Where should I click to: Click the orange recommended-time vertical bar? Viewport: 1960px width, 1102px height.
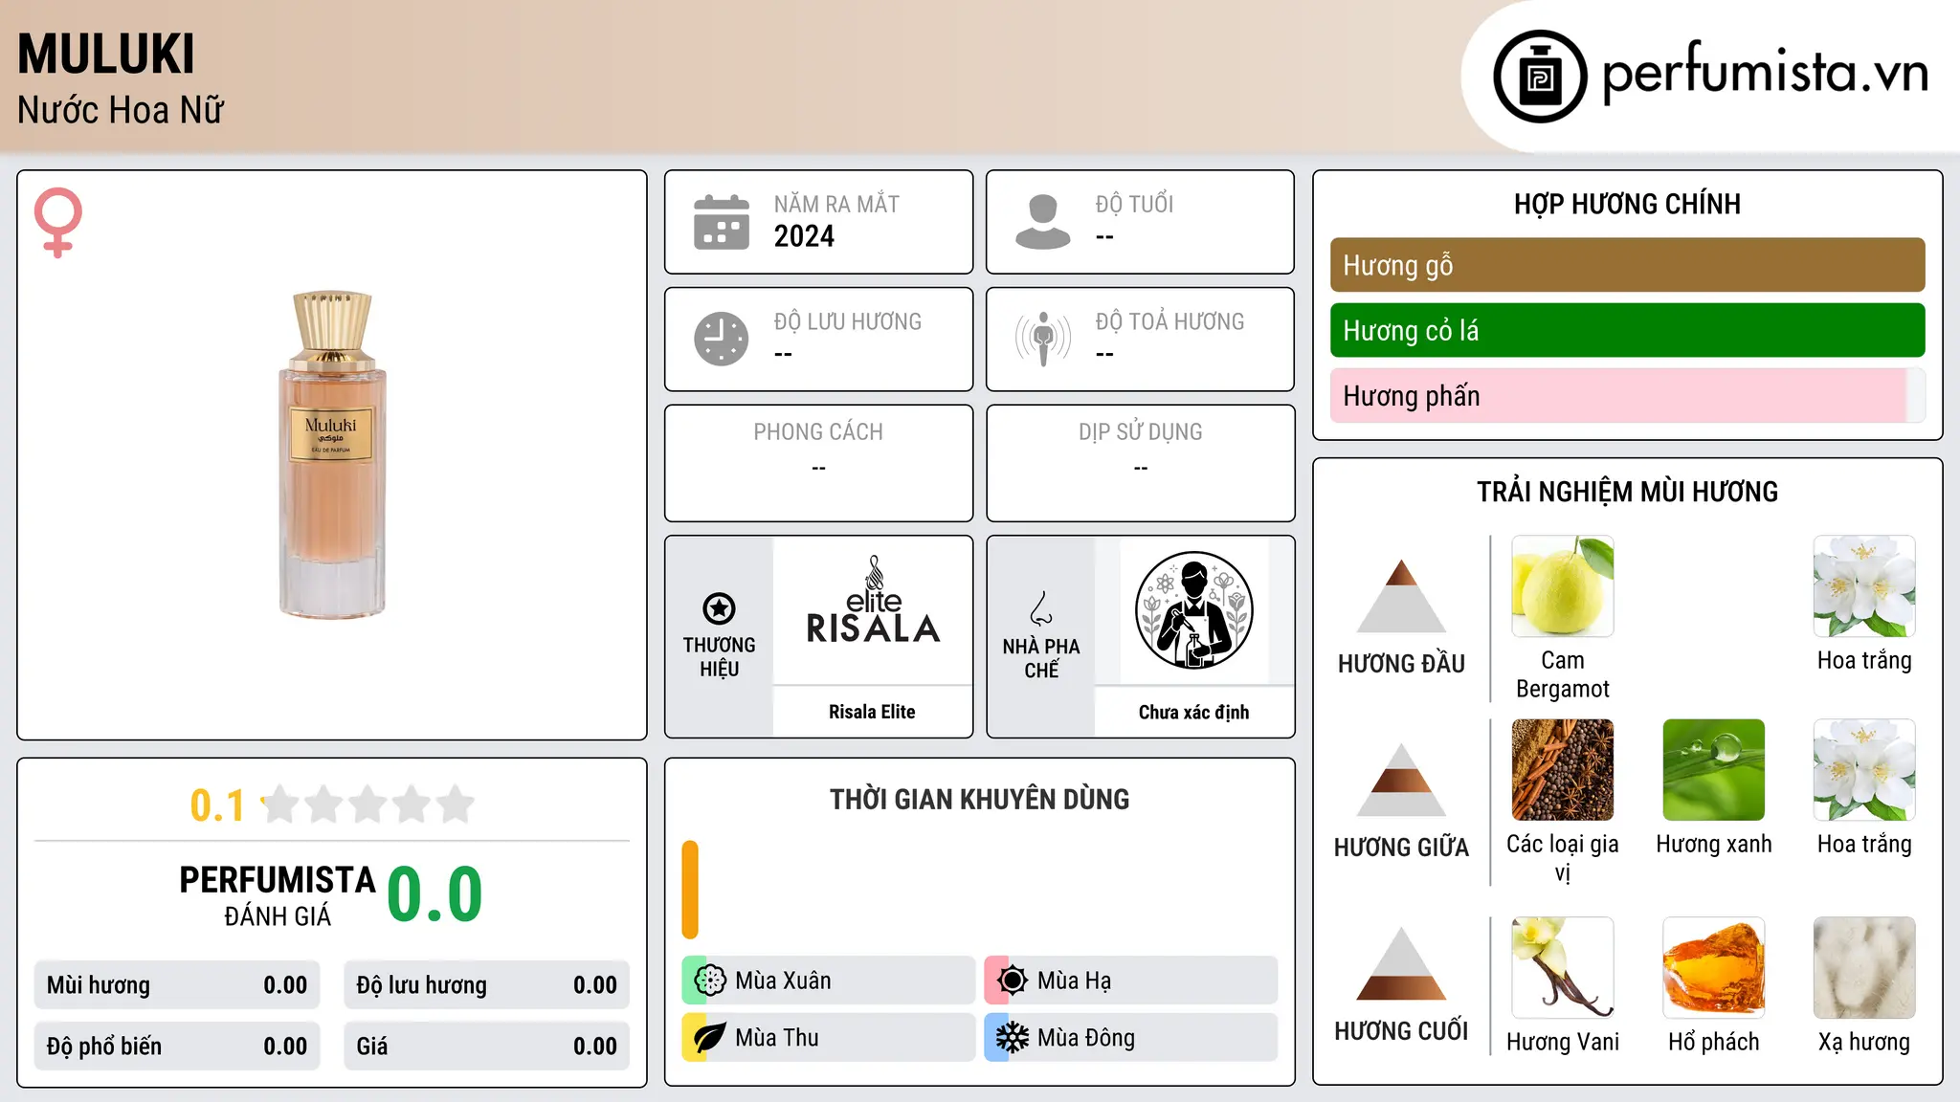(x=690, y=890)
